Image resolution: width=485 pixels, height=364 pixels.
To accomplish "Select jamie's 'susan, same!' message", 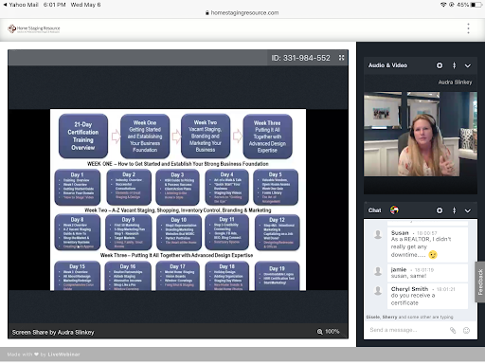I will coord(427,273).
